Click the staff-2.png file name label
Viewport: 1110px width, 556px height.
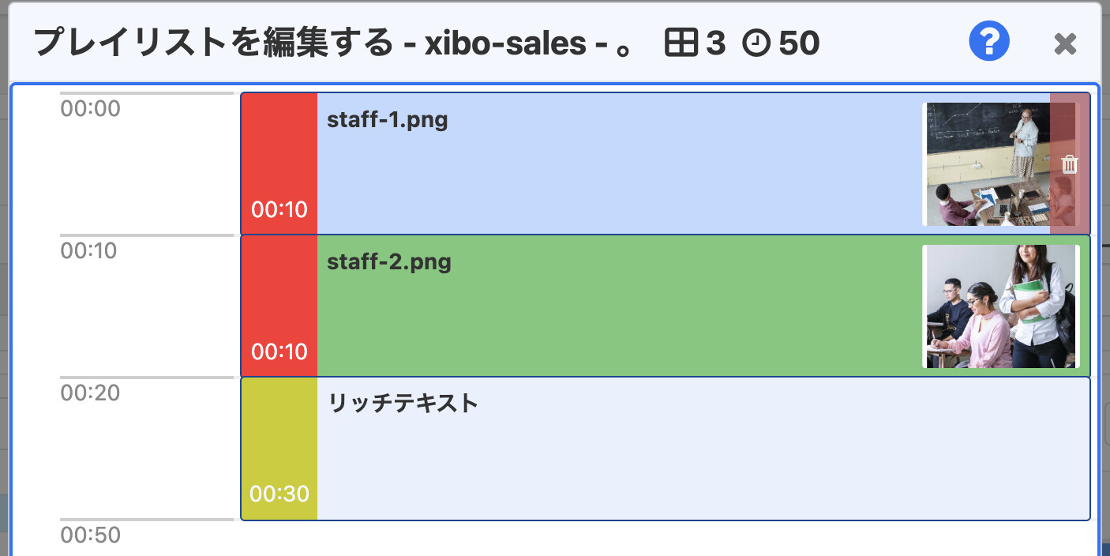tap(389, 261)
